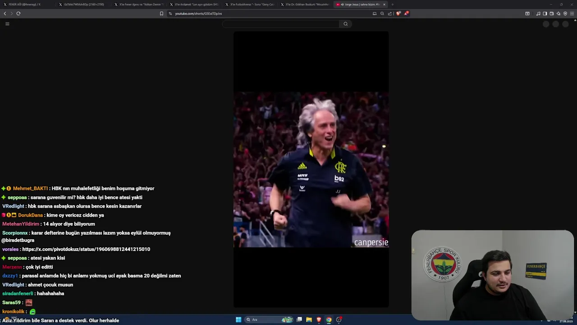Screen dimensions: 577x325
Task: Open the Brave playlist music note icon
Action: click(538, 14)
